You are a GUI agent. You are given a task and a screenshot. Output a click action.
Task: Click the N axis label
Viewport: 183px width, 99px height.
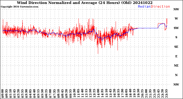(176, 75)
